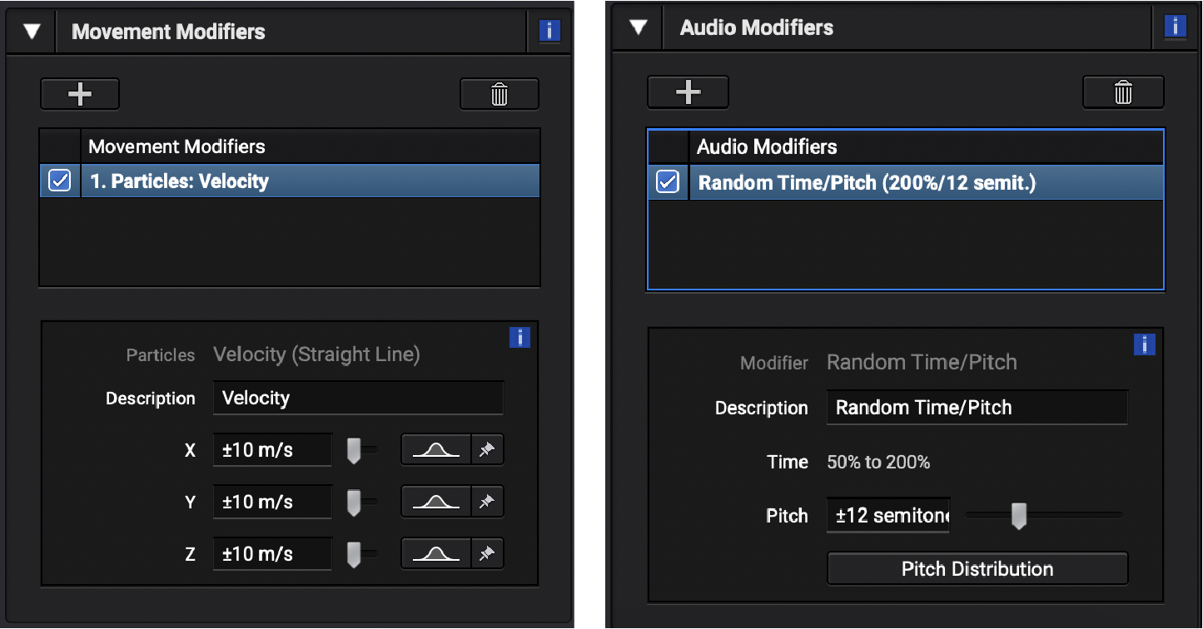
Task: Pin the Z velocity distribution
Action: tap(487, 552)
